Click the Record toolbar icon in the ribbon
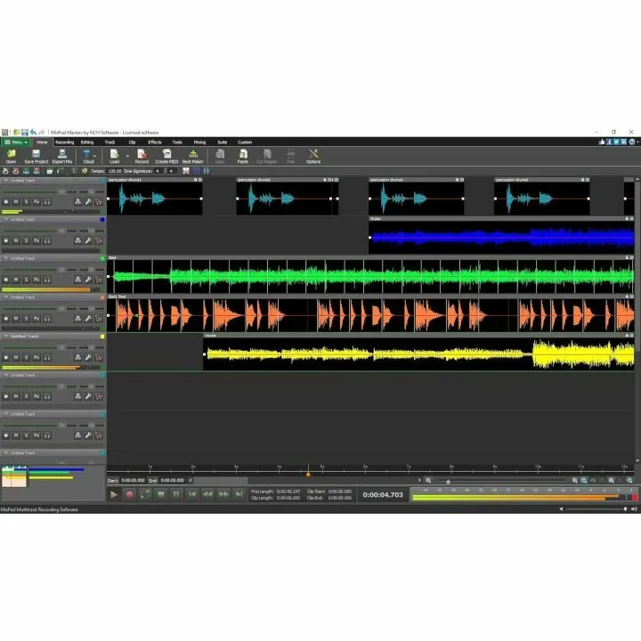The image size is (641, 641). (142, 156)
